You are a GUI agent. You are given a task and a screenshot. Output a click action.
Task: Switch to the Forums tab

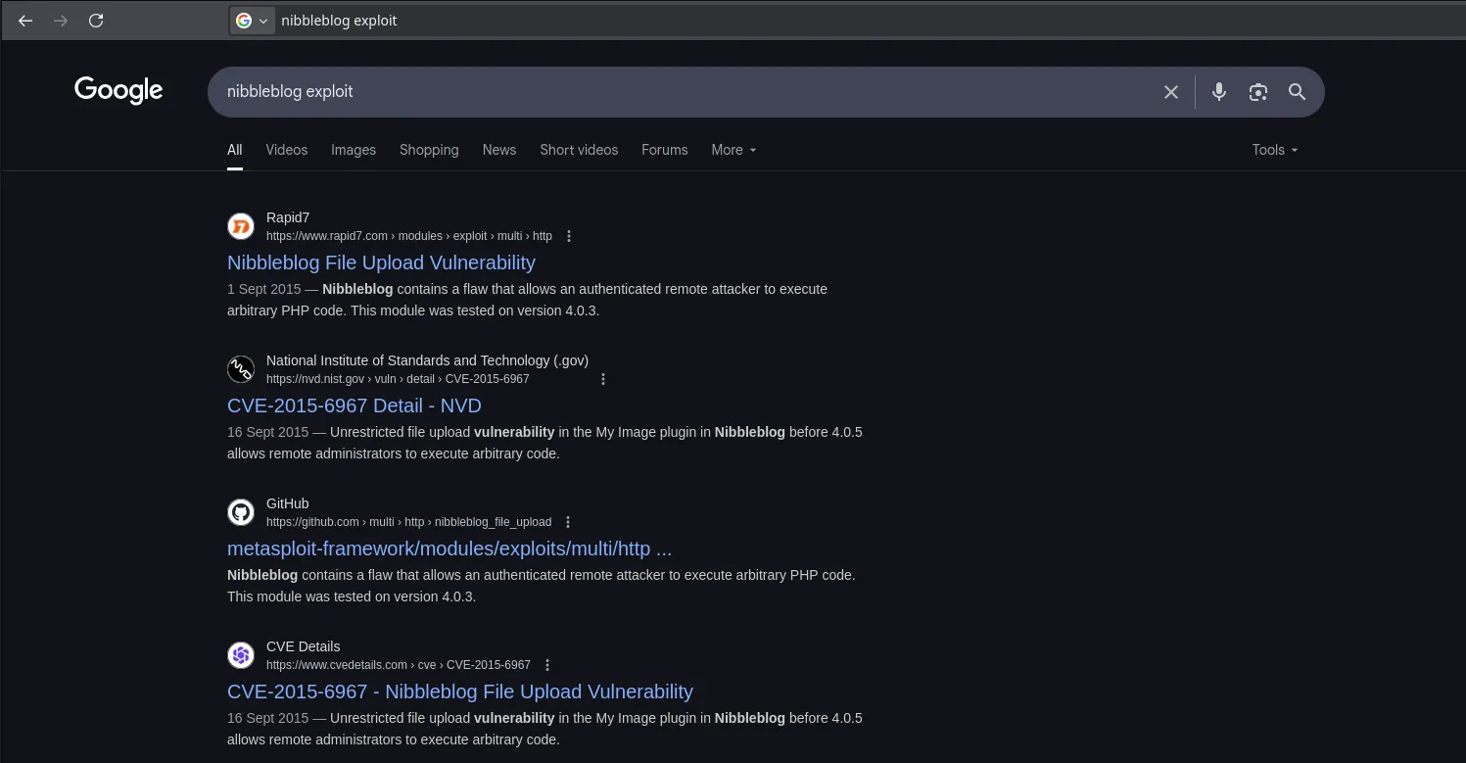pyautogui.click(x=664, y=150)
